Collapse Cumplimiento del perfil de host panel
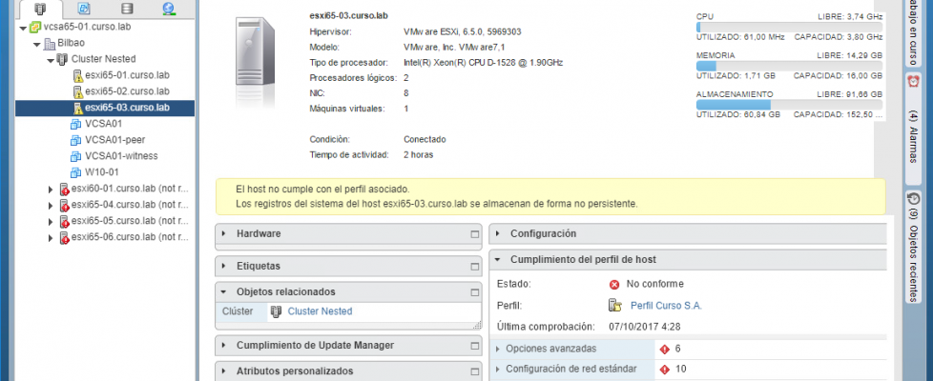This screenshot has width=933, height=381. tap(497, 260)
